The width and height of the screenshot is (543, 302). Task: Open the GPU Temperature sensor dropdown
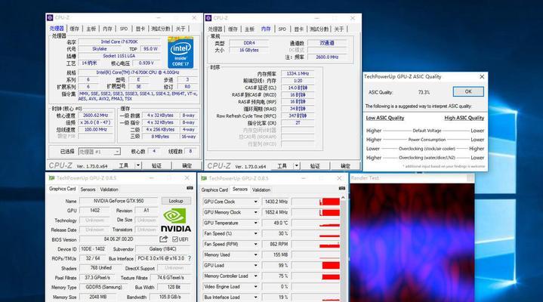pyautogui.click(x=255, y=223)
